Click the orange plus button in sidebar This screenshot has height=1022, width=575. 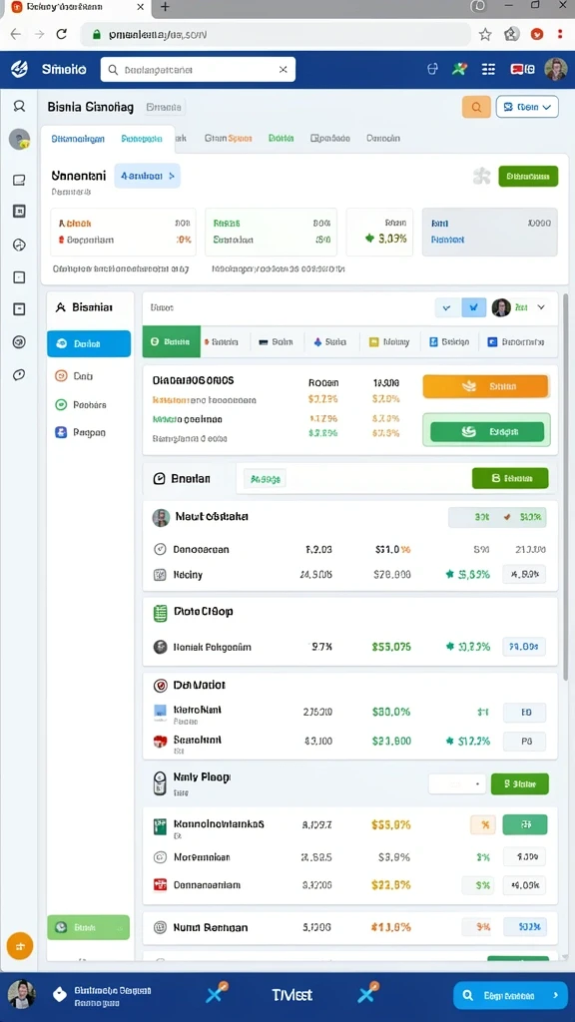click(20, 945)
